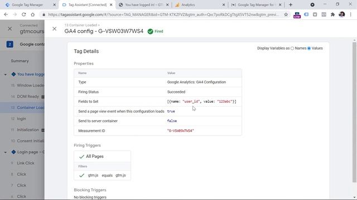Click the page view event true value
The width and height of the screenshot is (357, 200).
(x=171, y=111)
